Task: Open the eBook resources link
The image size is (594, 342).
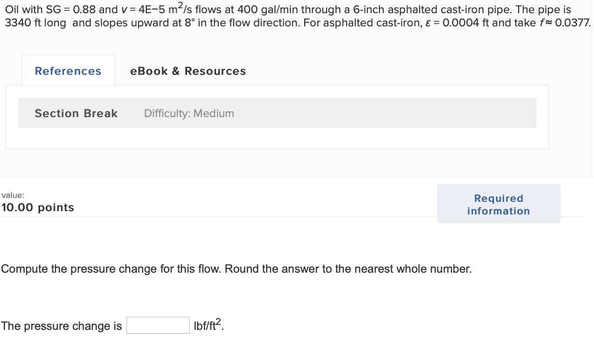Action: coord(188,70)
